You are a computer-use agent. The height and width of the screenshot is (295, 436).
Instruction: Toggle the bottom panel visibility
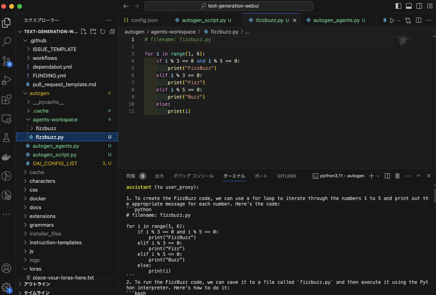(x=409, y=6)
